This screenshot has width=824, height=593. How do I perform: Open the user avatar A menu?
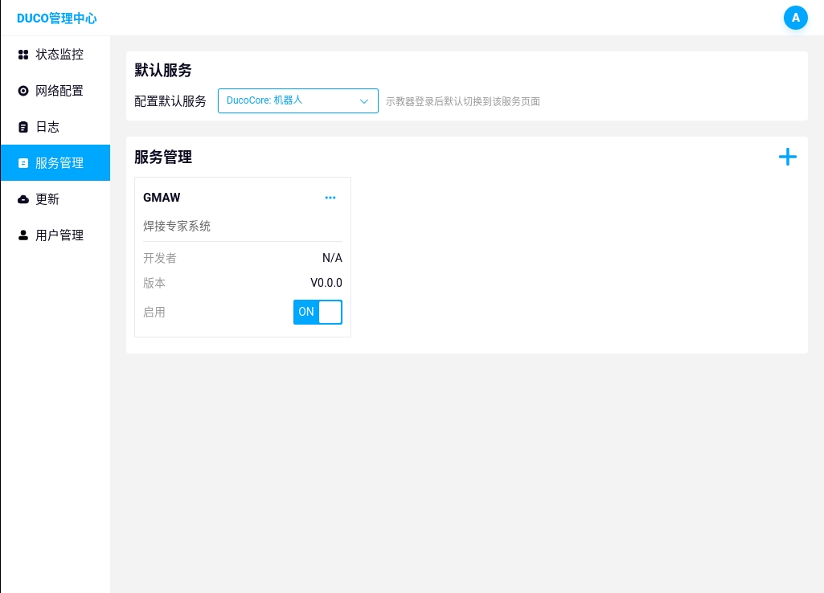(795, 18)
